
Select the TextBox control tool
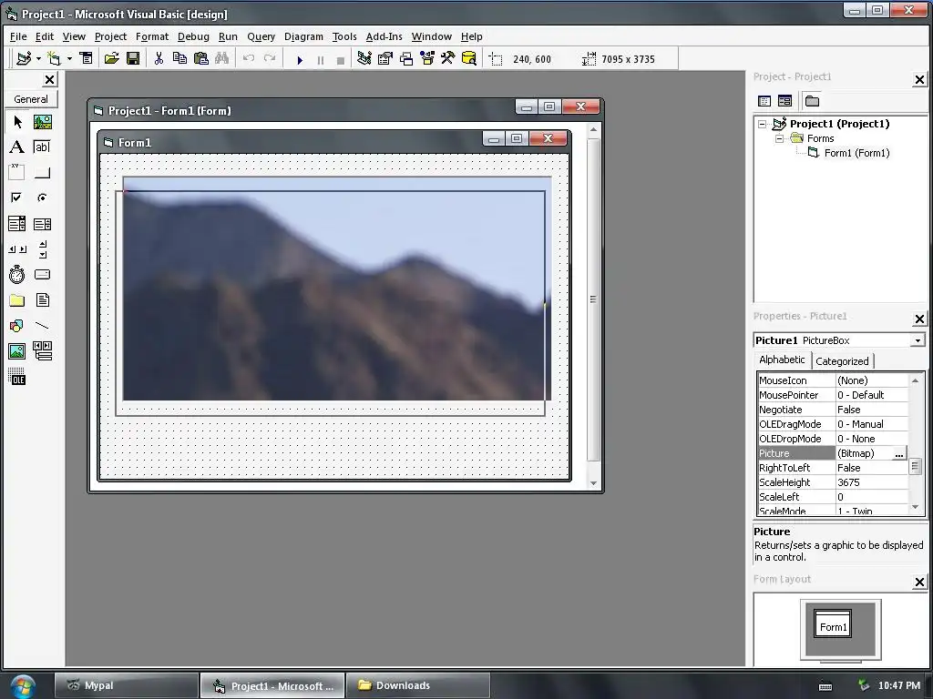(x=42, y=147)
